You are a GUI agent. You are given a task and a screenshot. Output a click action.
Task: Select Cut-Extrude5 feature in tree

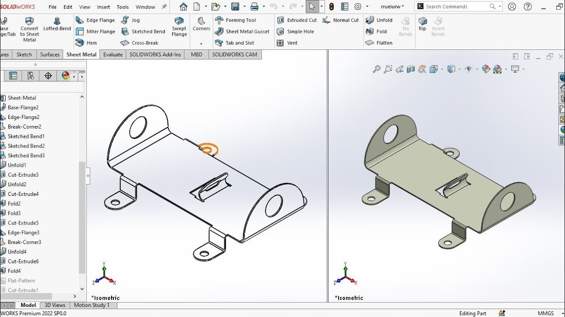(x=23, y=223)
